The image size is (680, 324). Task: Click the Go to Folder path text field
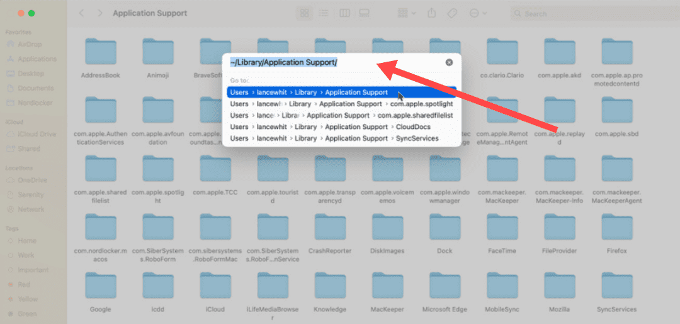click(334, 62)
